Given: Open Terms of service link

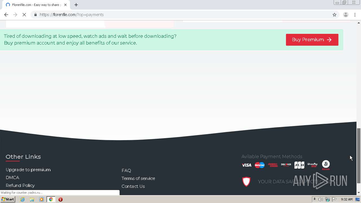Looking at the screenshot, I should pos(138,178).
